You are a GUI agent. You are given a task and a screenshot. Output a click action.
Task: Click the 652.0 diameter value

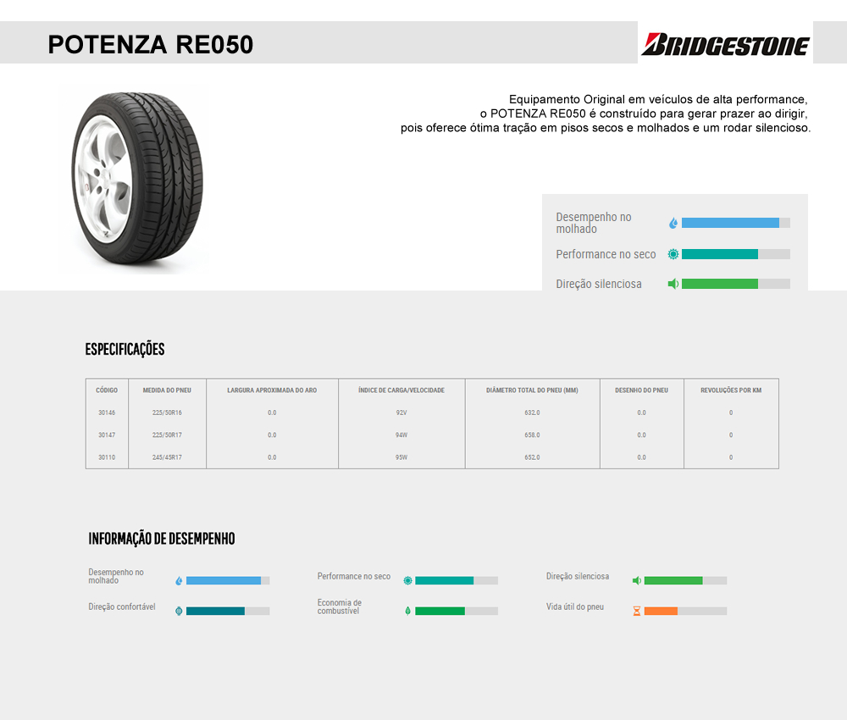point(532,457)
